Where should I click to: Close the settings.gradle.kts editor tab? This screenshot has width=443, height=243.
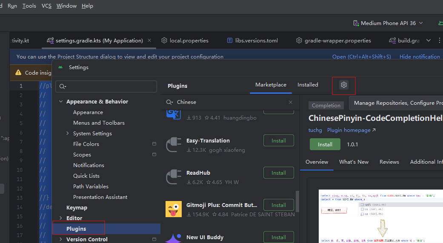tap(149, 41)
